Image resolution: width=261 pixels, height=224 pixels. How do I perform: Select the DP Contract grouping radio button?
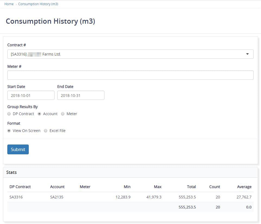[9, 114]
